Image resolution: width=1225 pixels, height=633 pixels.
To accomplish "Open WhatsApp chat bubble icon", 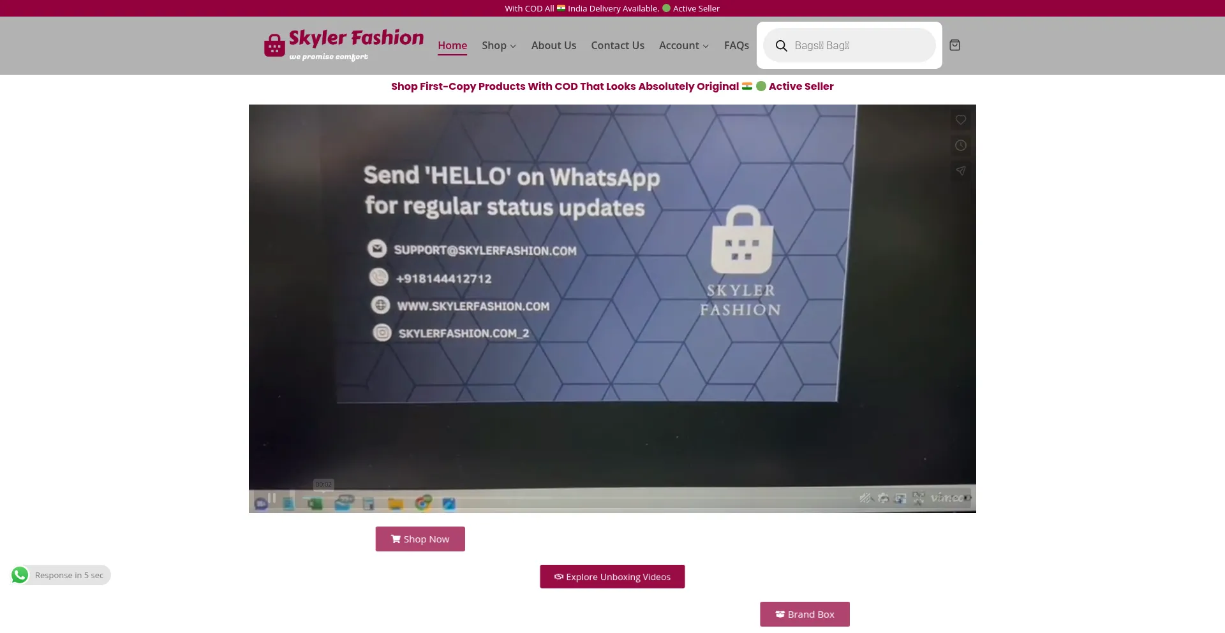I will [x=20, y=575].
